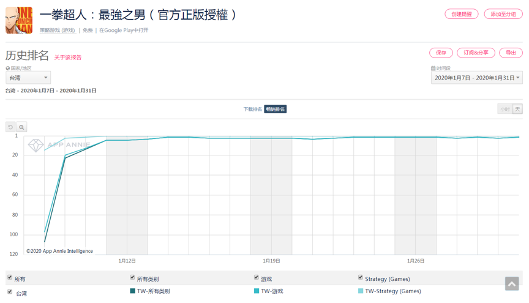
Task: Open the date range dropdown
Action: point(476,78)
